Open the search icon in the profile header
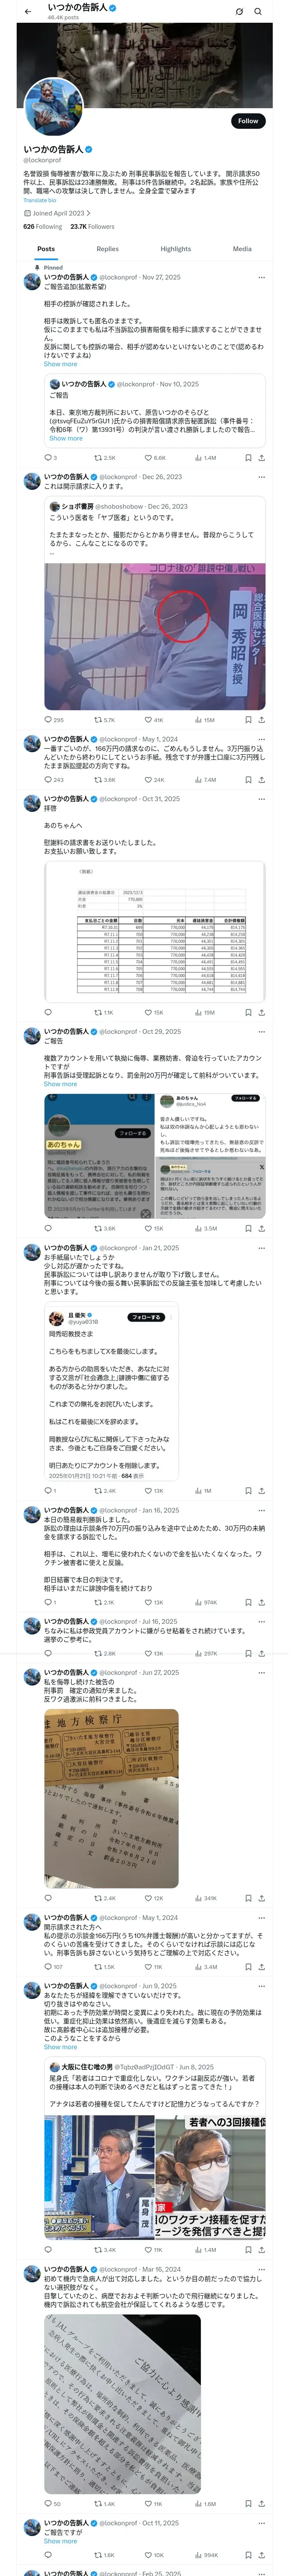Viewport: 289px width, 2576px height. pos(258,11)
